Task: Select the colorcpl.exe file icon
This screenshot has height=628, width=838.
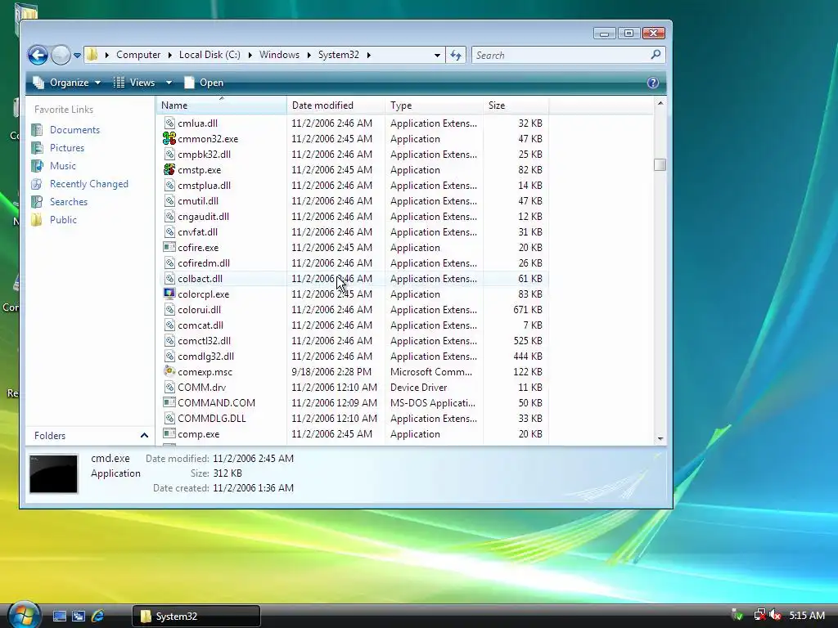Action: (x=169, y=294)
